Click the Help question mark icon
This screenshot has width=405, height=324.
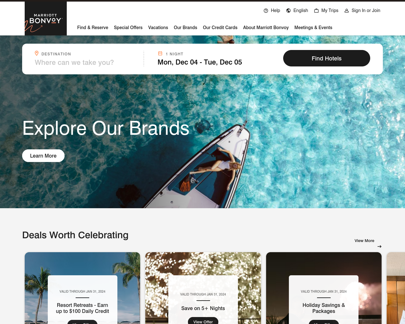point(266,11)
